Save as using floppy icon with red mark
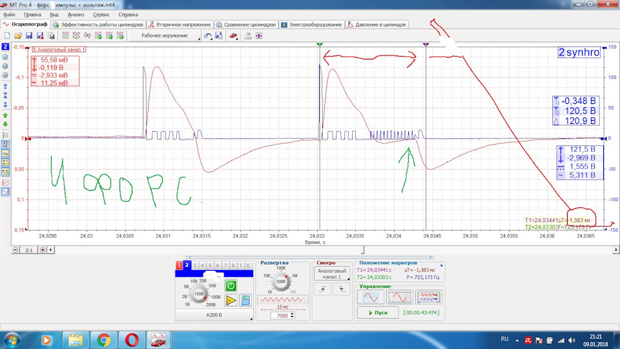This screenshot has width=620, height=349. [40, 36]
